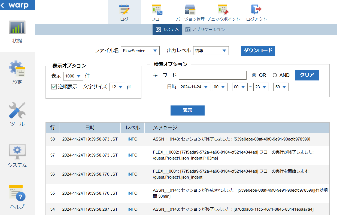
Task: Click the システム subtab gear icon
Action: (x=158, y=30)
